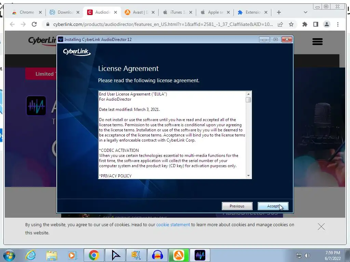Dismiss the cookie notice banner
Screen dimensions: 350x262
(321, 227)
